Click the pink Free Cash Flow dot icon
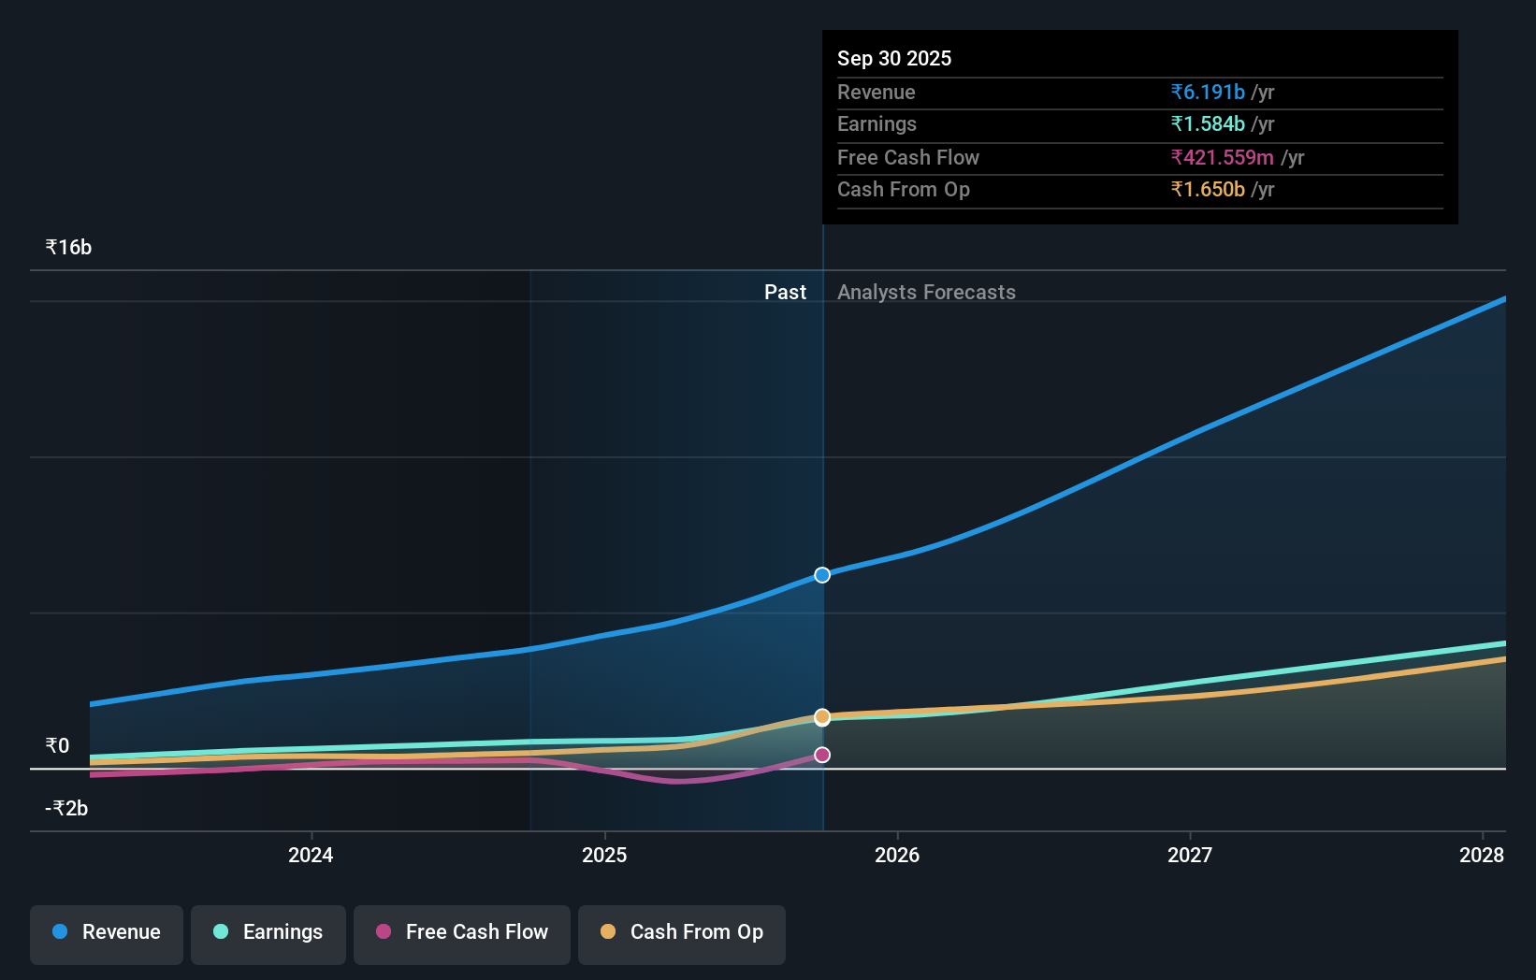This screenshot has width=1536, height=980. (x=383, y=931)
